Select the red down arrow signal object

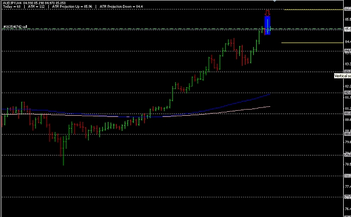pyautogui.click(x=267, y=13)
